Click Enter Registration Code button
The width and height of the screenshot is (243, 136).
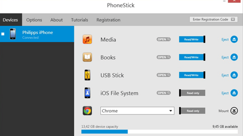point(214,19)
